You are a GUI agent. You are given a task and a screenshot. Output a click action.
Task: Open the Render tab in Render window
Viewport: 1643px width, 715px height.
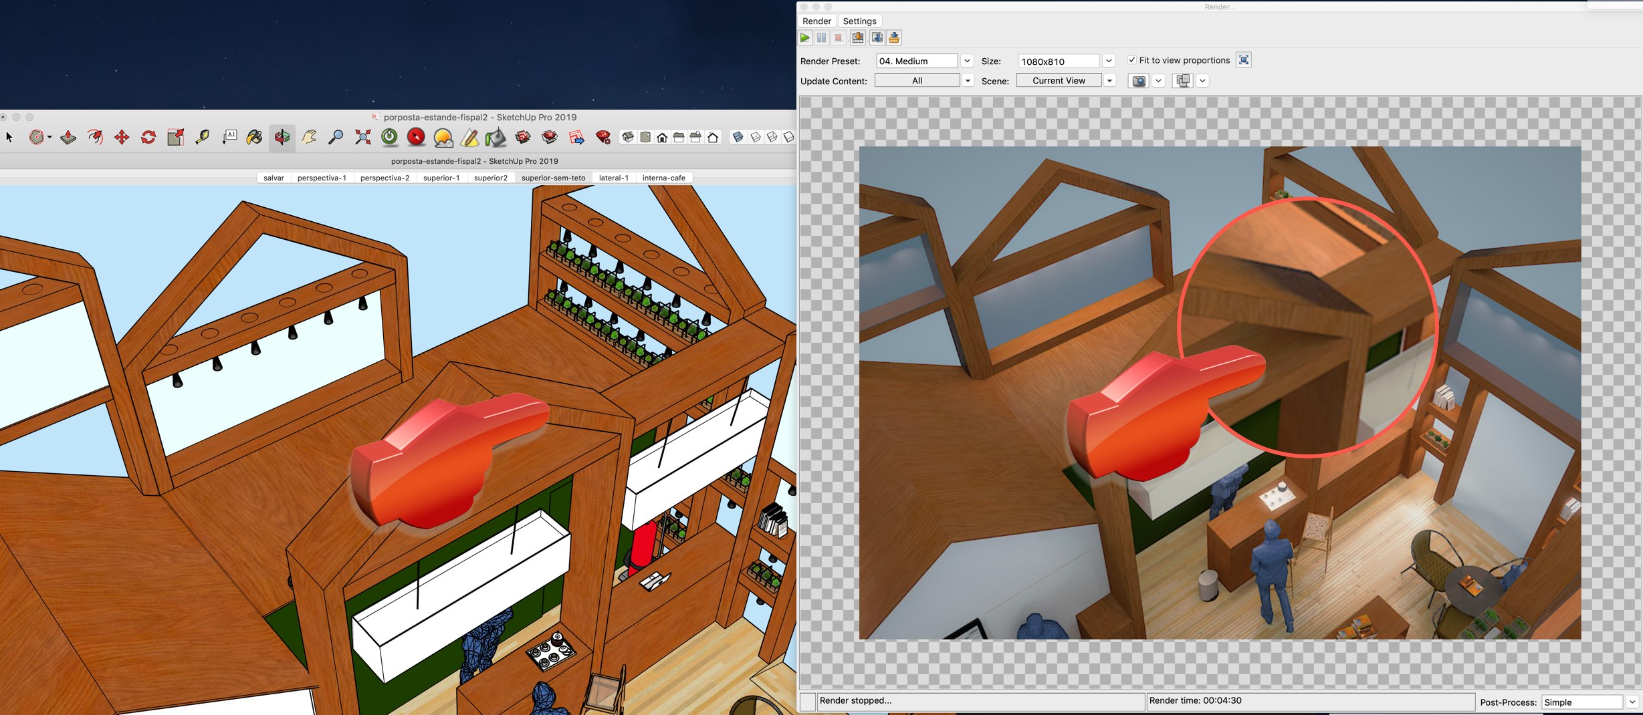[816, 21]
